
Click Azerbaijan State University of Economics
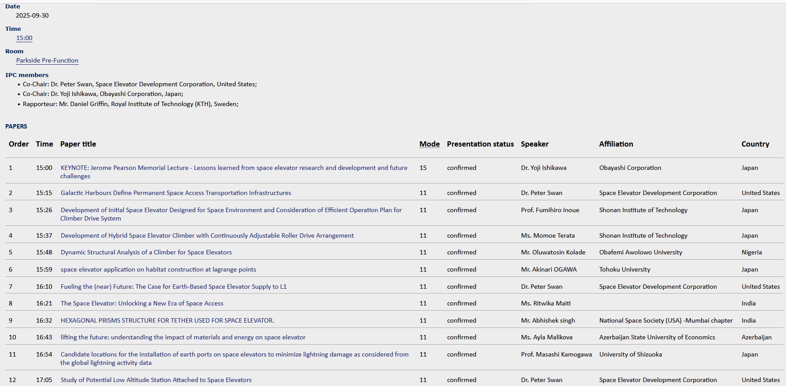(657, 337)
